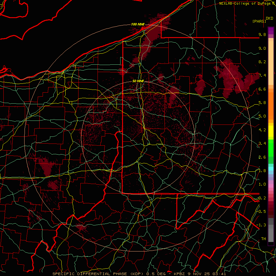Image resolution: width=276 pixels, height=276 pixels.
Task: Click the "100 NMI" range ring label
Action: tap(138, 24)
